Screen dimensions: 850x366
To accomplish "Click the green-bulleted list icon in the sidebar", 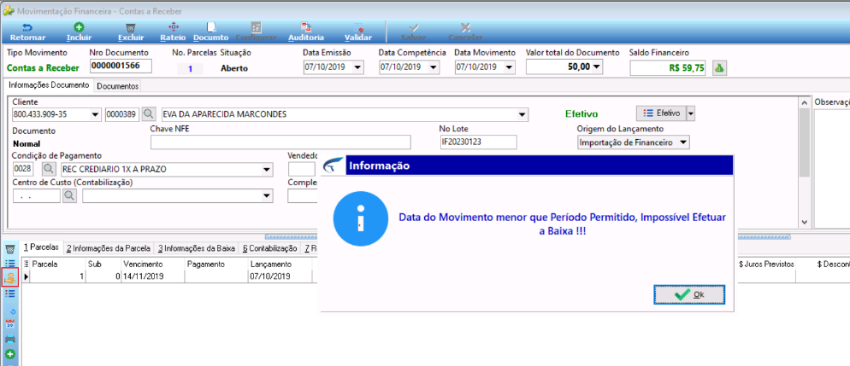I will 9,264.
